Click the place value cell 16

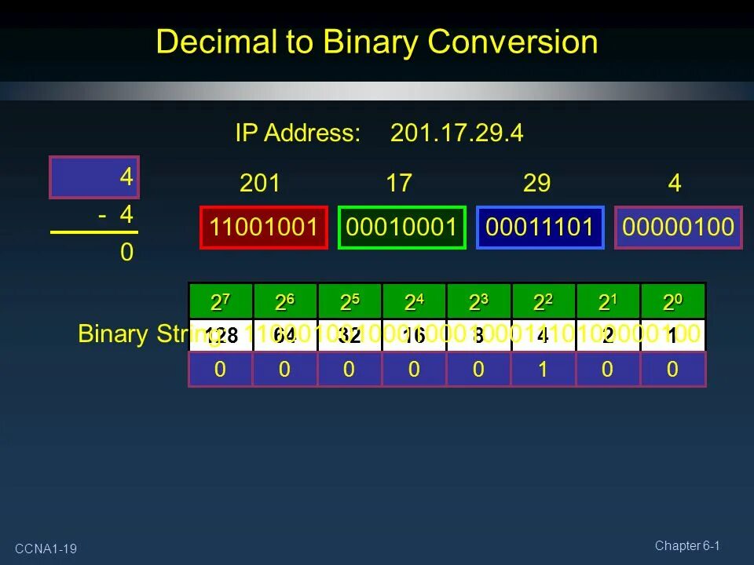click(x=414, y=335)
